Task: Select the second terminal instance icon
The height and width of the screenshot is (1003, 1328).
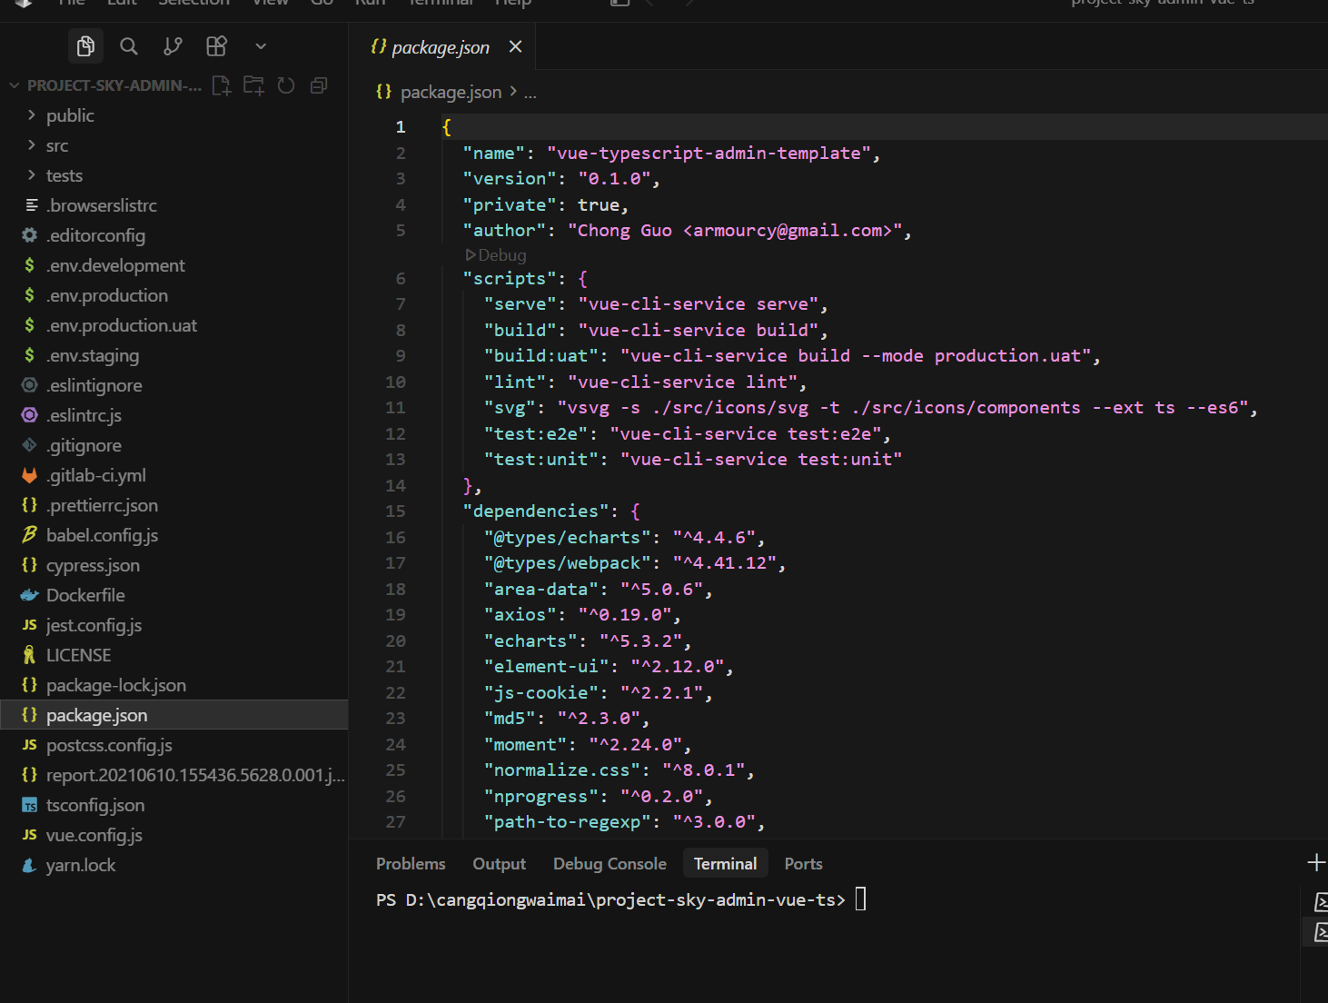Action: (x=1321, y=932)
